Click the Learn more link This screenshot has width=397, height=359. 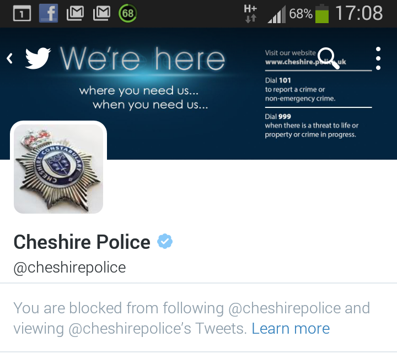click(291, 328)
